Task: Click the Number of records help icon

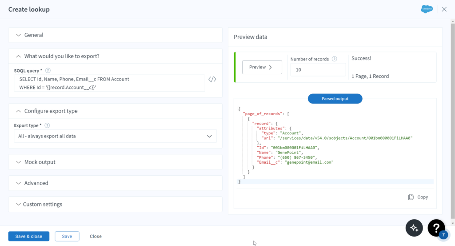Action: [x=334, y=59]
